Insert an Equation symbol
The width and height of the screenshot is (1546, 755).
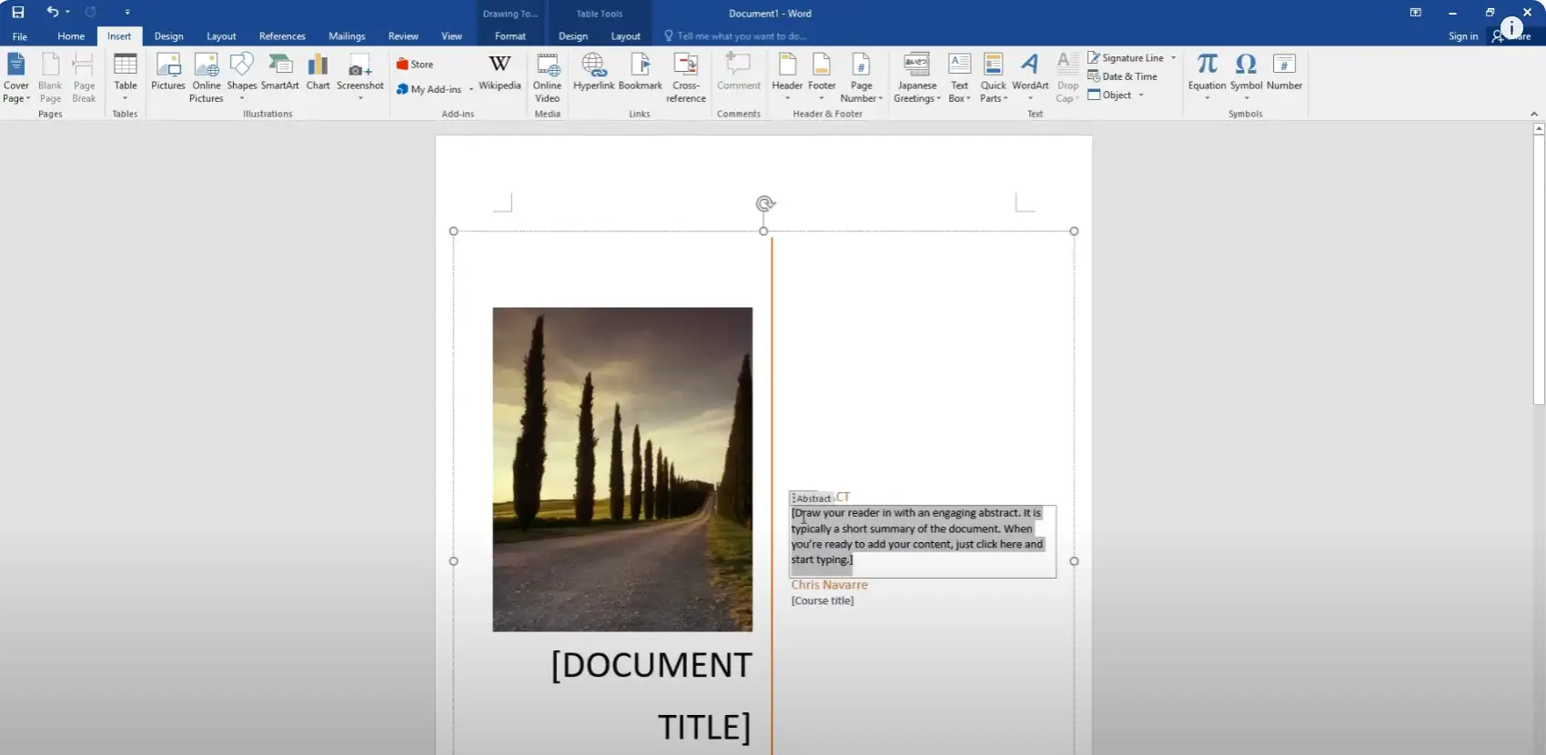[1207, 73]
